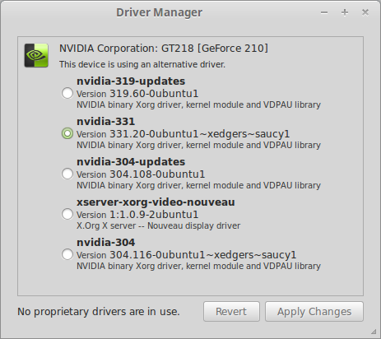Click the nvidia-319-updates driver name label
Image resolution: width=381 pixels, height=339 pixels.
click(x=131, y=81)
